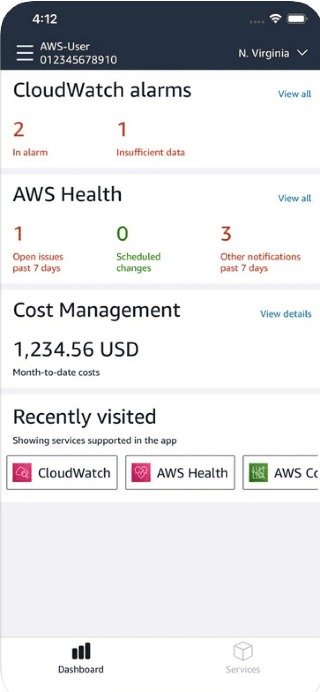View details for Cost Management
Image resolution: width=320 pixels, height=692 pixels.
click(x=285, y=314)
